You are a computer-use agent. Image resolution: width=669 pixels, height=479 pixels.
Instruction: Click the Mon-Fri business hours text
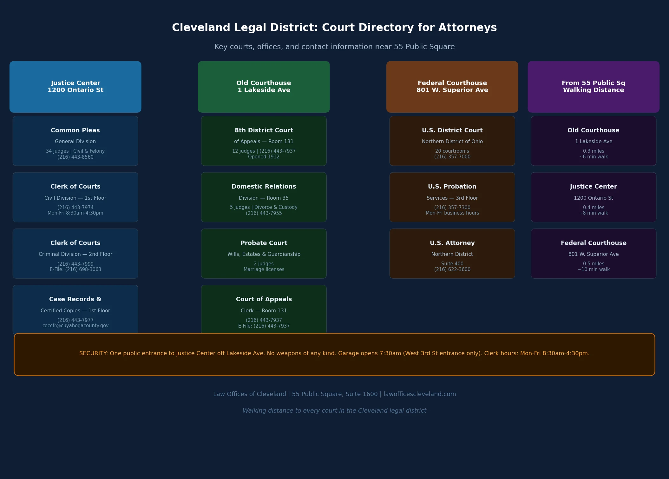pyautogui.click(x=452, y=213)
